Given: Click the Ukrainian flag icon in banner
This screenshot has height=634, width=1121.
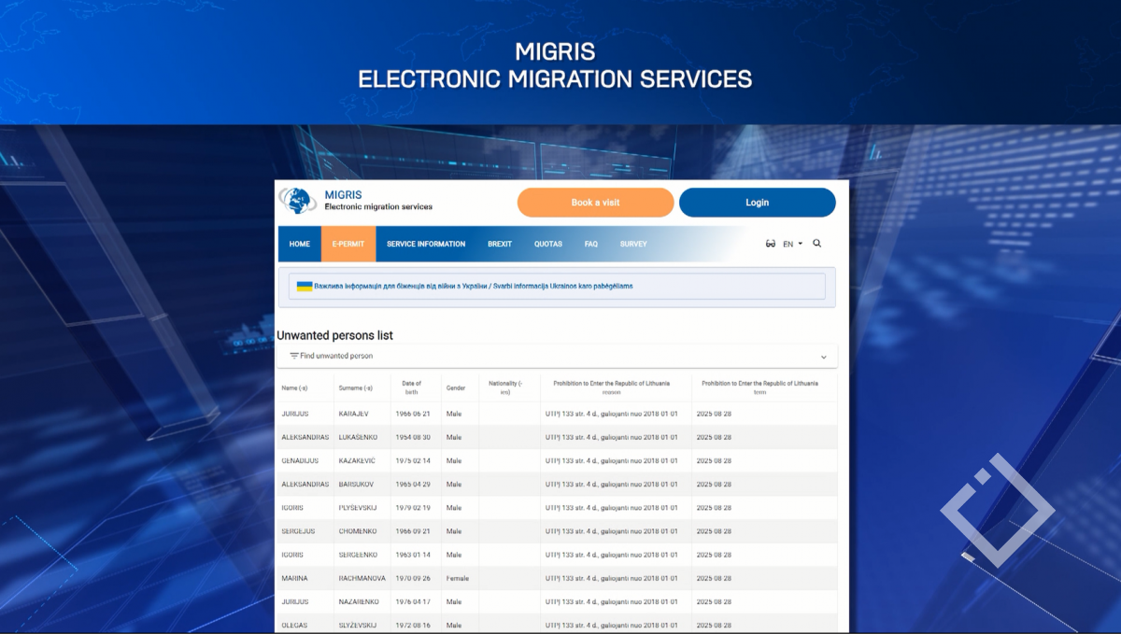Looking at the screenshot, I should (305, 286).
